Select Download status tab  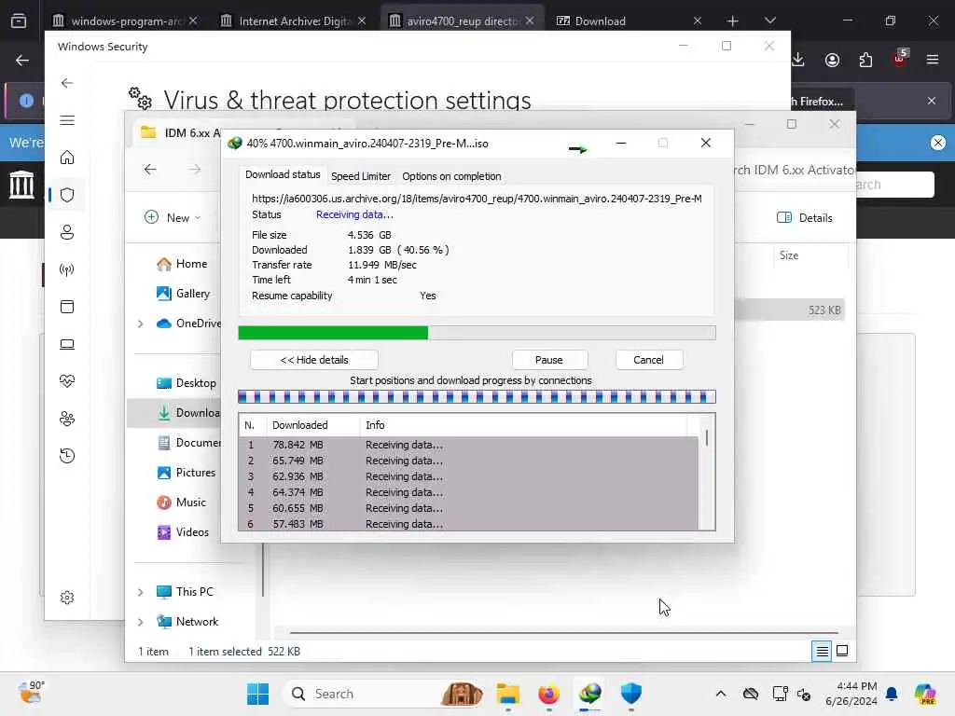(283, 174)
